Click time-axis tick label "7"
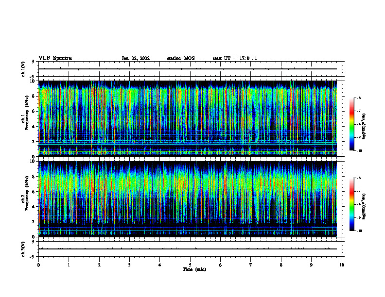The height and width of the screenshot is (297, 385). click(x=251, y=265)
